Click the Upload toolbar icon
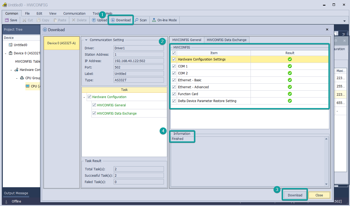Image resolution: width=350 pixels, height=206 pixels. tap(94, 20)
